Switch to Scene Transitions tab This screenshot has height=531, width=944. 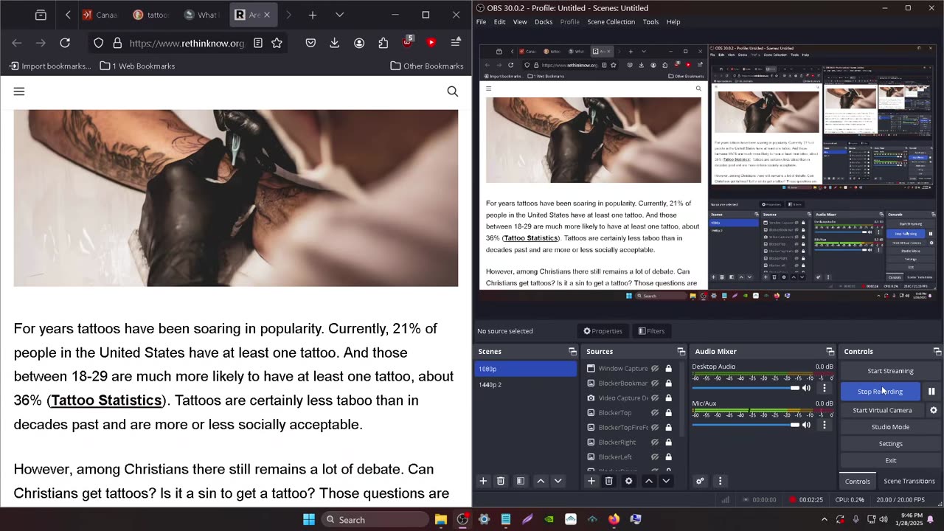[909, 481]
